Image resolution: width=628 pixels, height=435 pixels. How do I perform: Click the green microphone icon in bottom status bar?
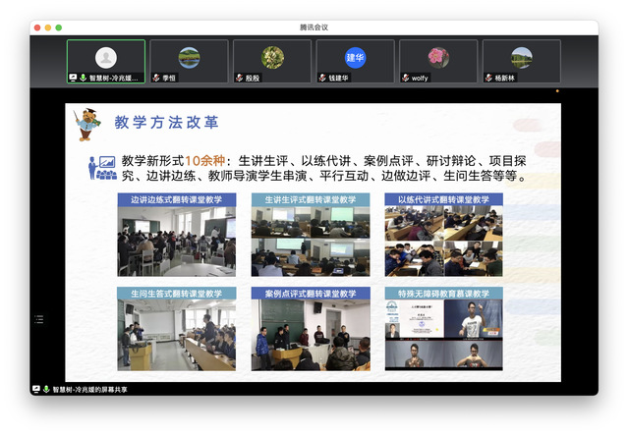click(x=47, y=389)
